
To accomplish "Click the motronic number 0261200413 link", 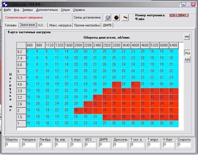I will (x=179, y=15).
